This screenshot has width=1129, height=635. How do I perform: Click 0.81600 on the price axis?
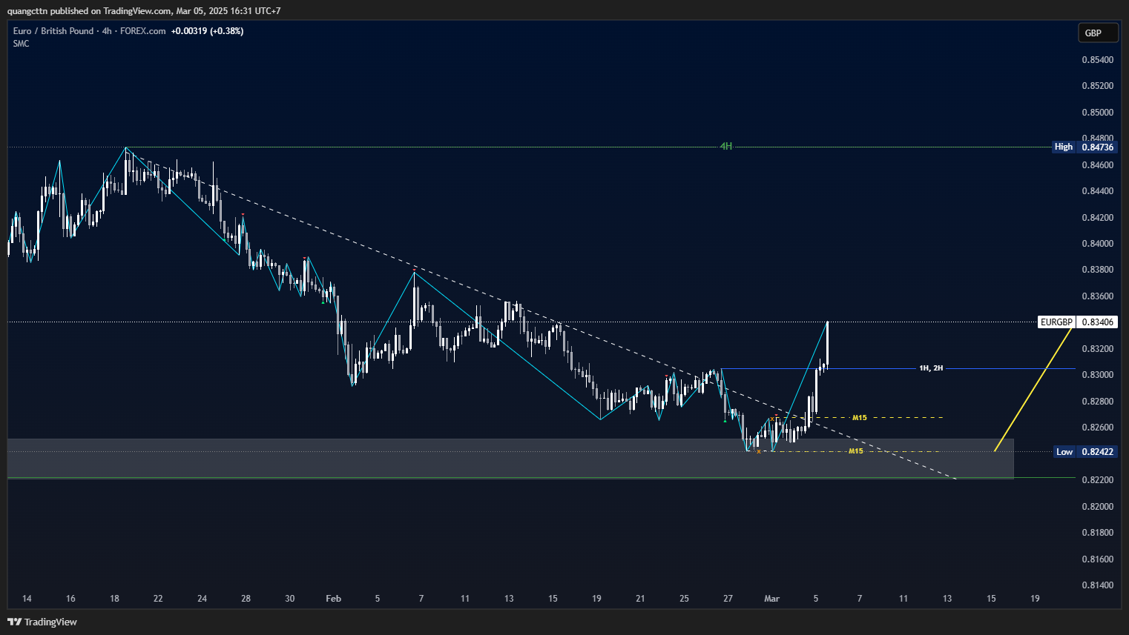pyautogui.click(x=1097, y=559)
